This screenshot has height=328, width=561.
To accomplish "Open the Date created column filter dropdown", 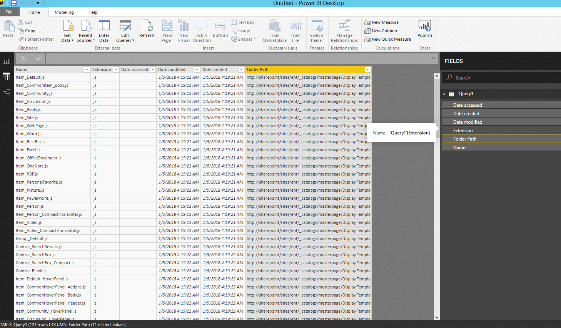I will [x=241, y=70].
